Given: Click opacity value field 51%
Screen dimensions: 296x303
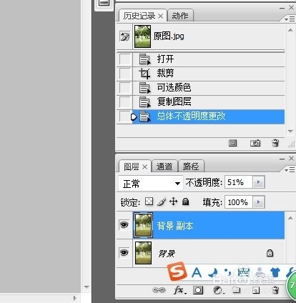Looking at the screenshot, I should (238, 182).
